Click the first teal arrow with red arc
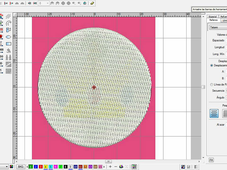 29,3
